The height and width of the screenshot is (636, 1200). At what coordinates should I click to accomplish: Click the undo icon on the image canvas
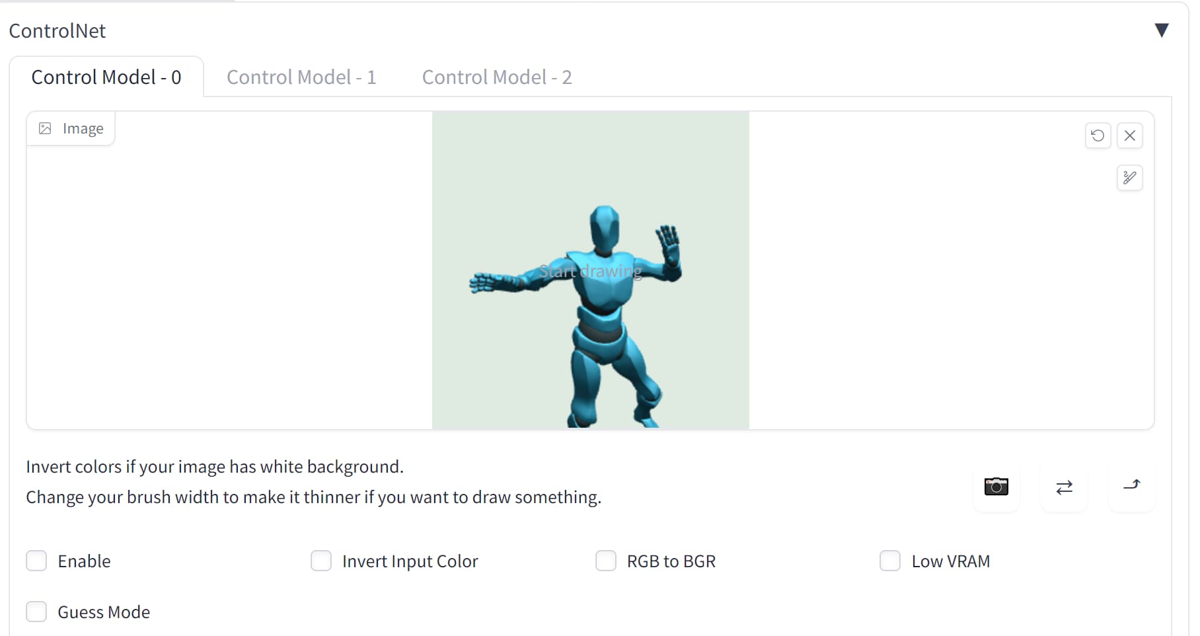(x=1098, y=136)
